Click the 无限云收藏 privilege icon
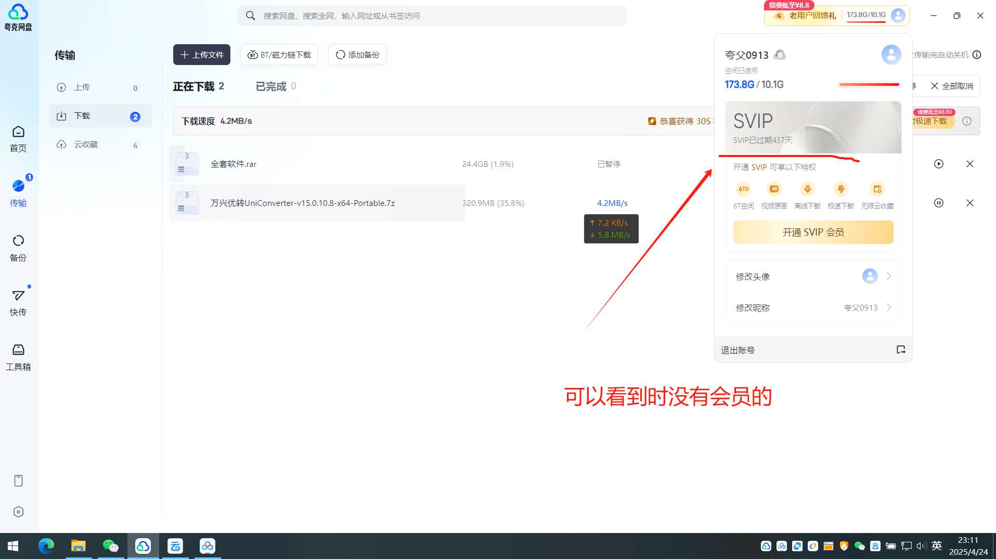996x559 pixels. (x=877, y=189)
